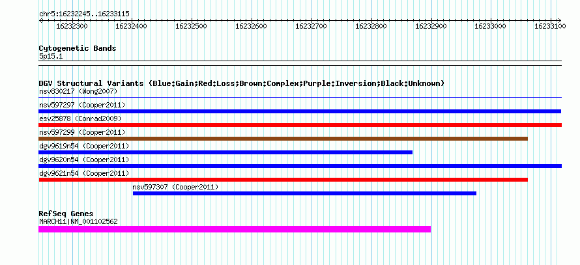The image size is (580, 265).
Task: Click the thin blue nsv830217 variant line
Action: [x=300, y=98]
